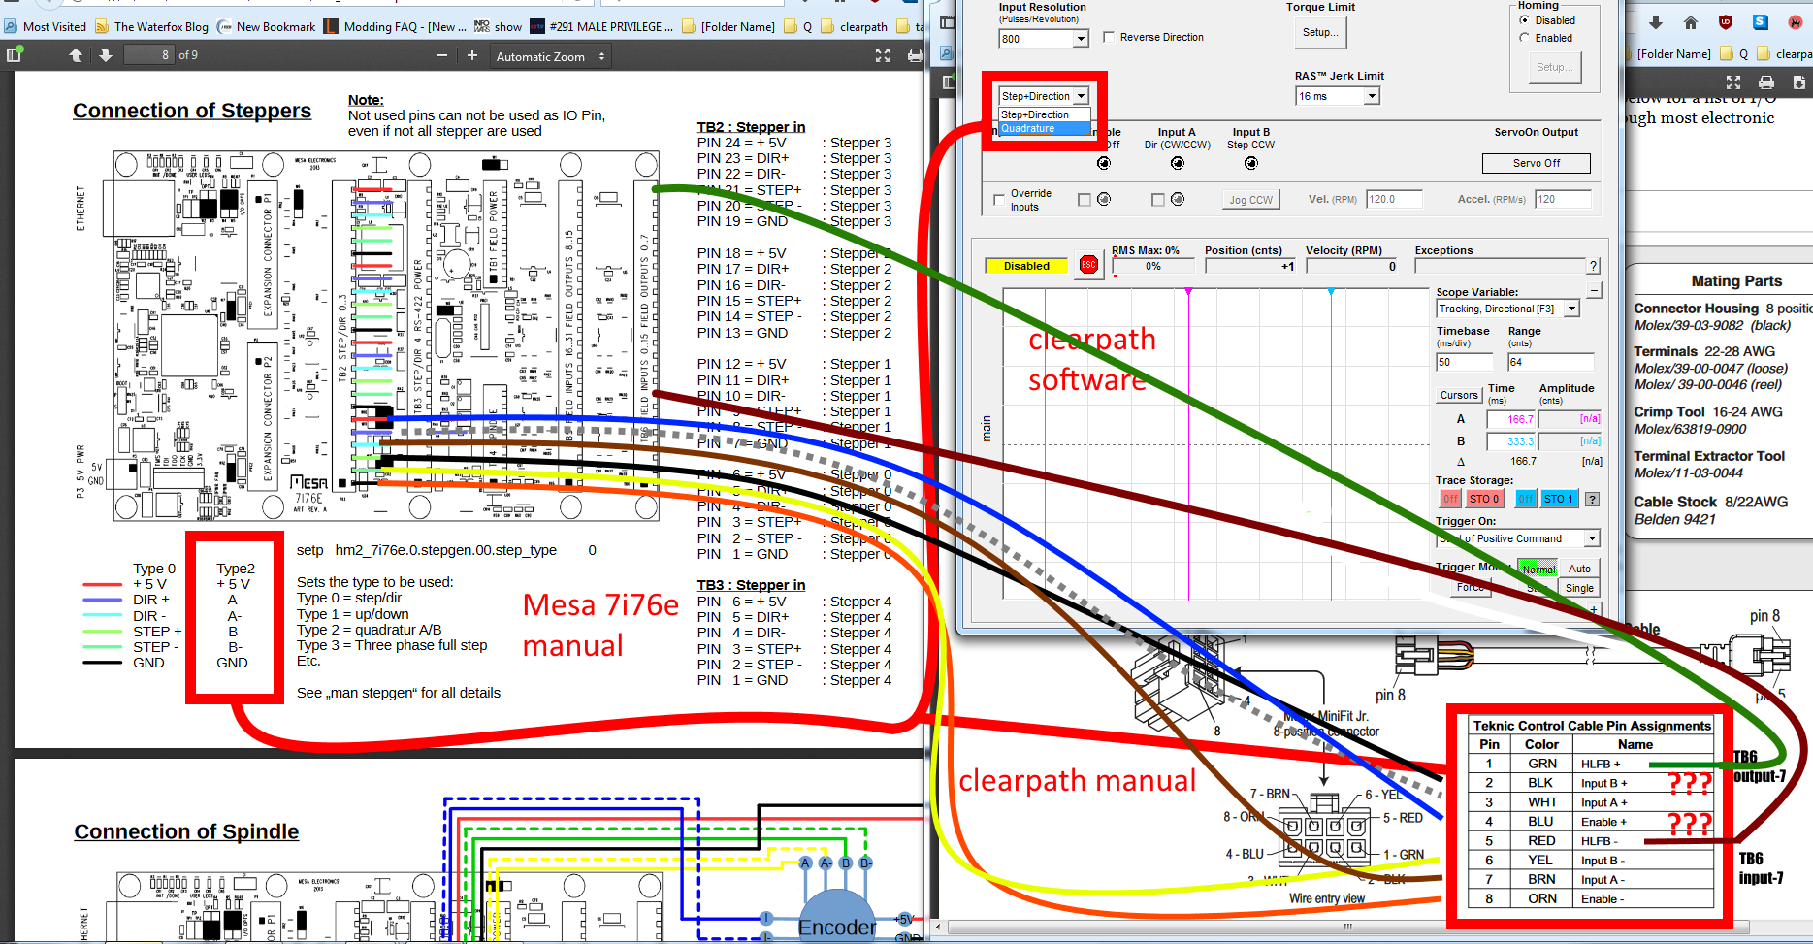Screen dimensions: 1813x944
Task: Edit Timebase value field
Action: point(1465,362)
